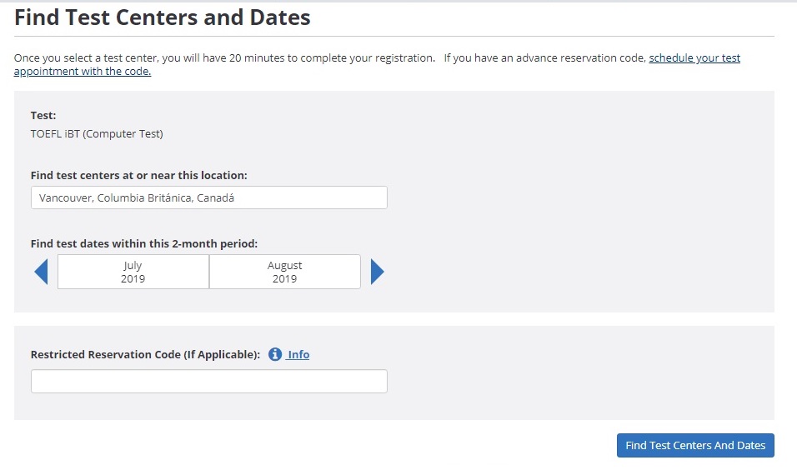Click the 2-month period label text
The image size is (797, 475).
(x=144, y=243)
